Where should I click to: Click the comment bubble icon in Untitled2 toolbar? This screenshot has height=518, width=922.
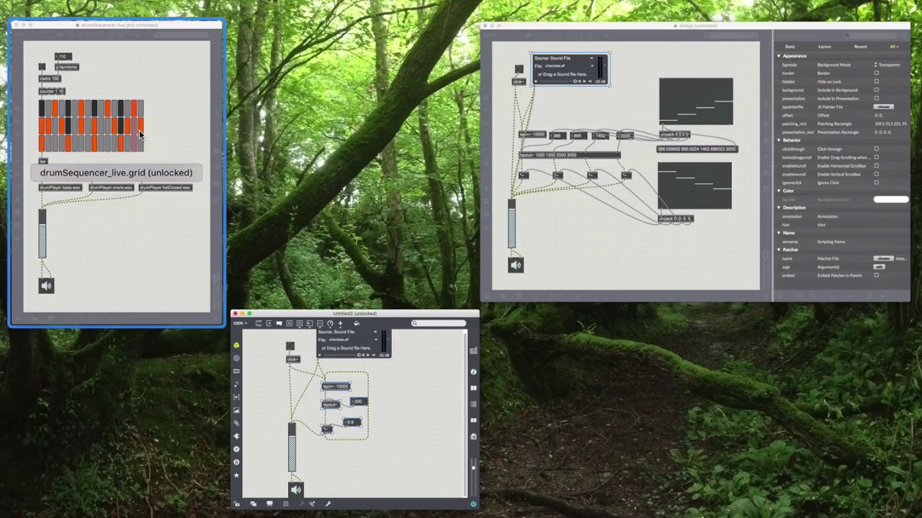click(279, 323)
